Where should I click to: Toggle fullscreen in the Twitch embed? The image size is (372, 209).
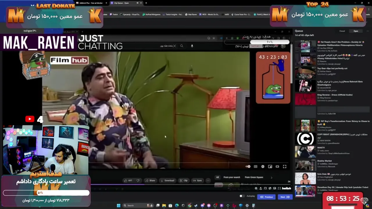tap(280, 188)
